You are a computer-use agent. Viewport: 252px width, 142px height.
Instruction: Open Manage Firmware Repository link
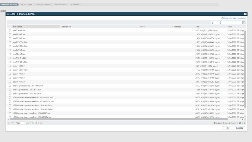click(235, 18)
